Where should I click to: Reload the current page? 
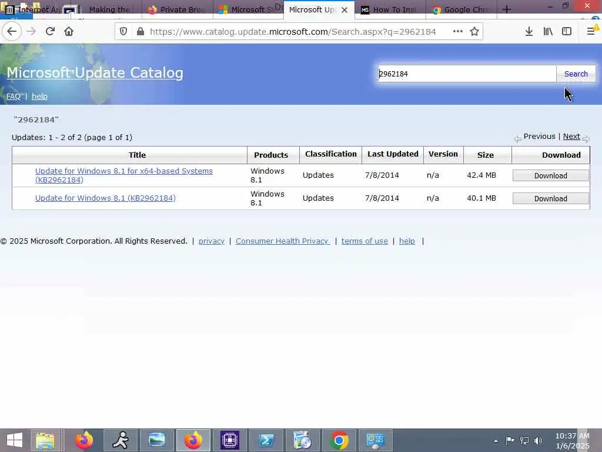(50, 32)
